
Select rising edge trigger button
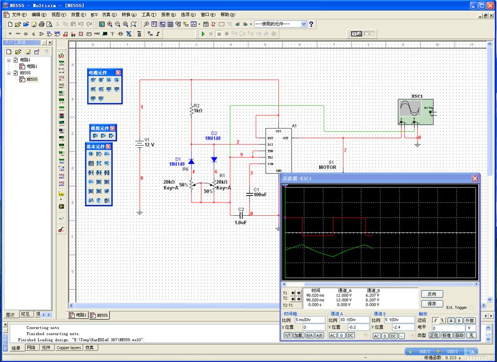436,321
